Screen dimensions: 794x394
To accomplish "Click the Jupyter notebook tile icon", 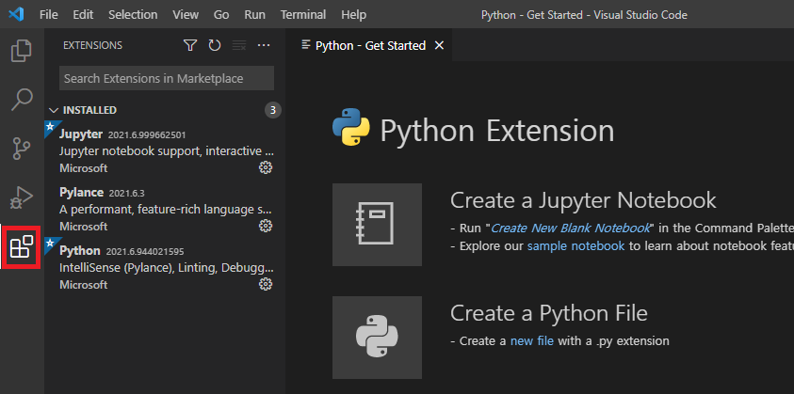I will (377, 225).
